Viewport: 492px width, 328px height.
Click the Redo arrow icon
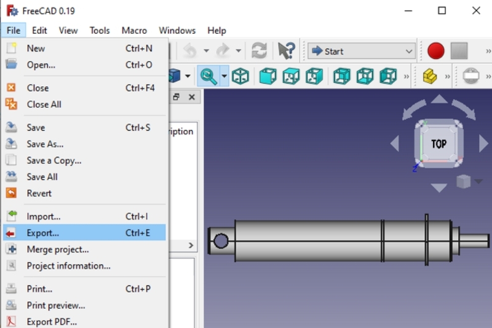223,50
